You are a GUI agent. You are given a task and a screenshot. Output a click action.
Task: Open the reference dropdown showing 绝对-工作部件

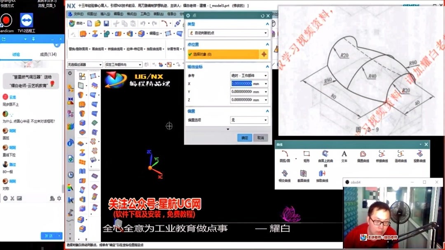[249, 75]
